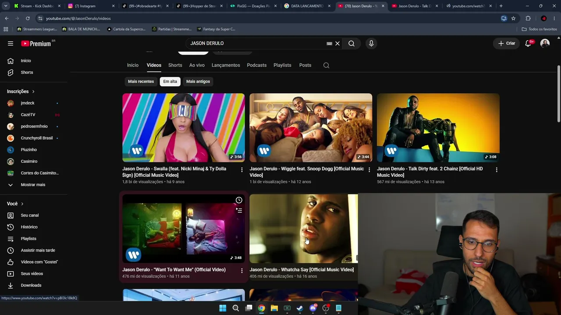Open more options for Want To Want Me
Image resolution: width=561 pixels, height=315 pixels.
tap(241, 271)
